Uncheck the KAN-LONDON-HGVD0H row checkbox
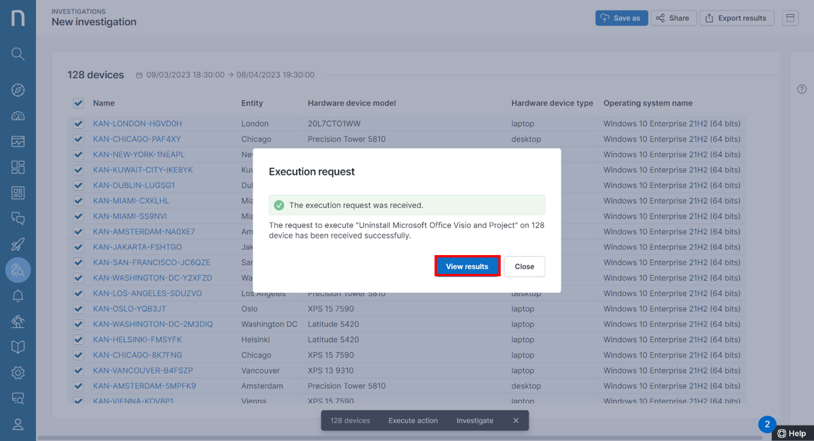The image size is (814, 441). point(78,123)
